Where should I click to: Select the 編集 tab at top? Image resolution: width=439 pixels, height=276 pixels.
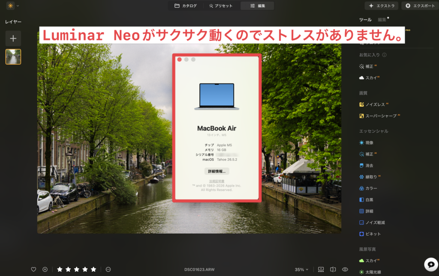coord(257,6)
